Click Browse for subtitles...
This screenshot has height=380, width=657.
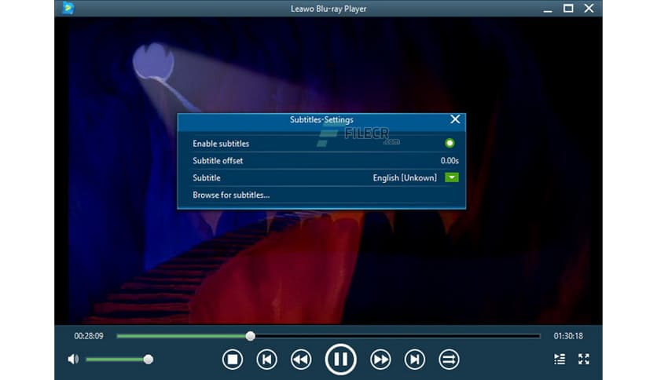pyautogui.click(x=231, y=195)
